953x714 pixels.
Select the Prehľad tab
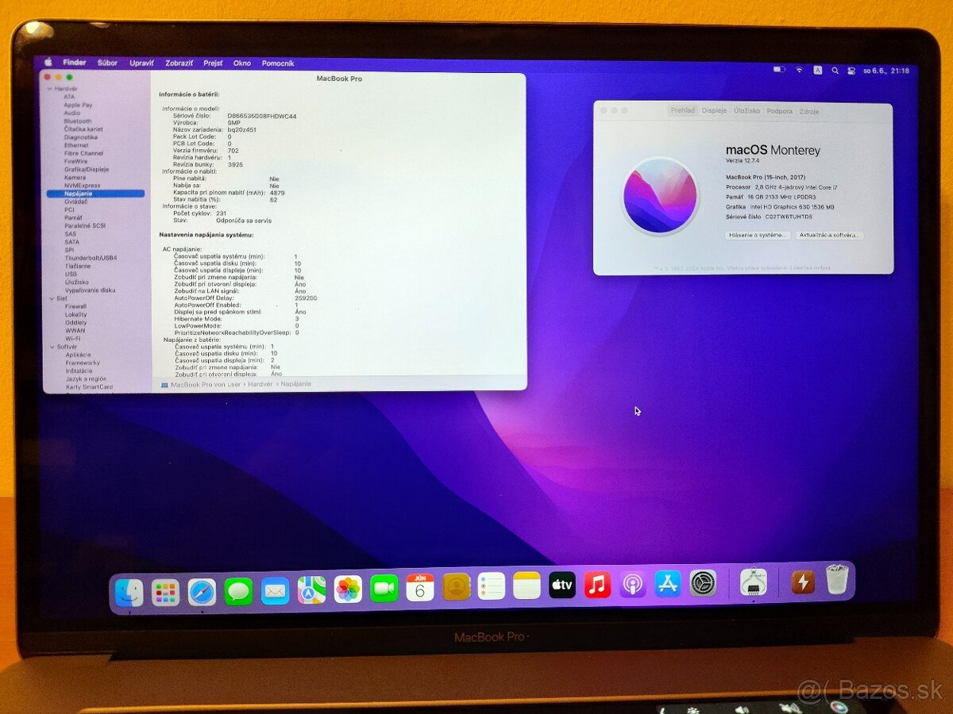682,110
